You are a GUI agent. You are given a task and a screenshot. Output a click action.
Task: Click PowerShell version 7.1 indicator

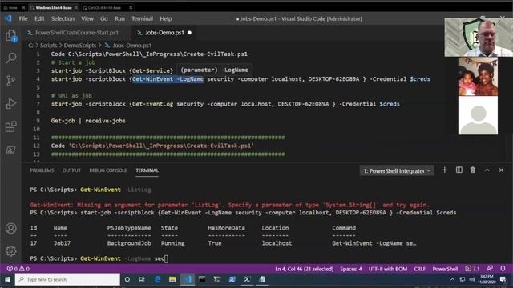coord(472,269)
